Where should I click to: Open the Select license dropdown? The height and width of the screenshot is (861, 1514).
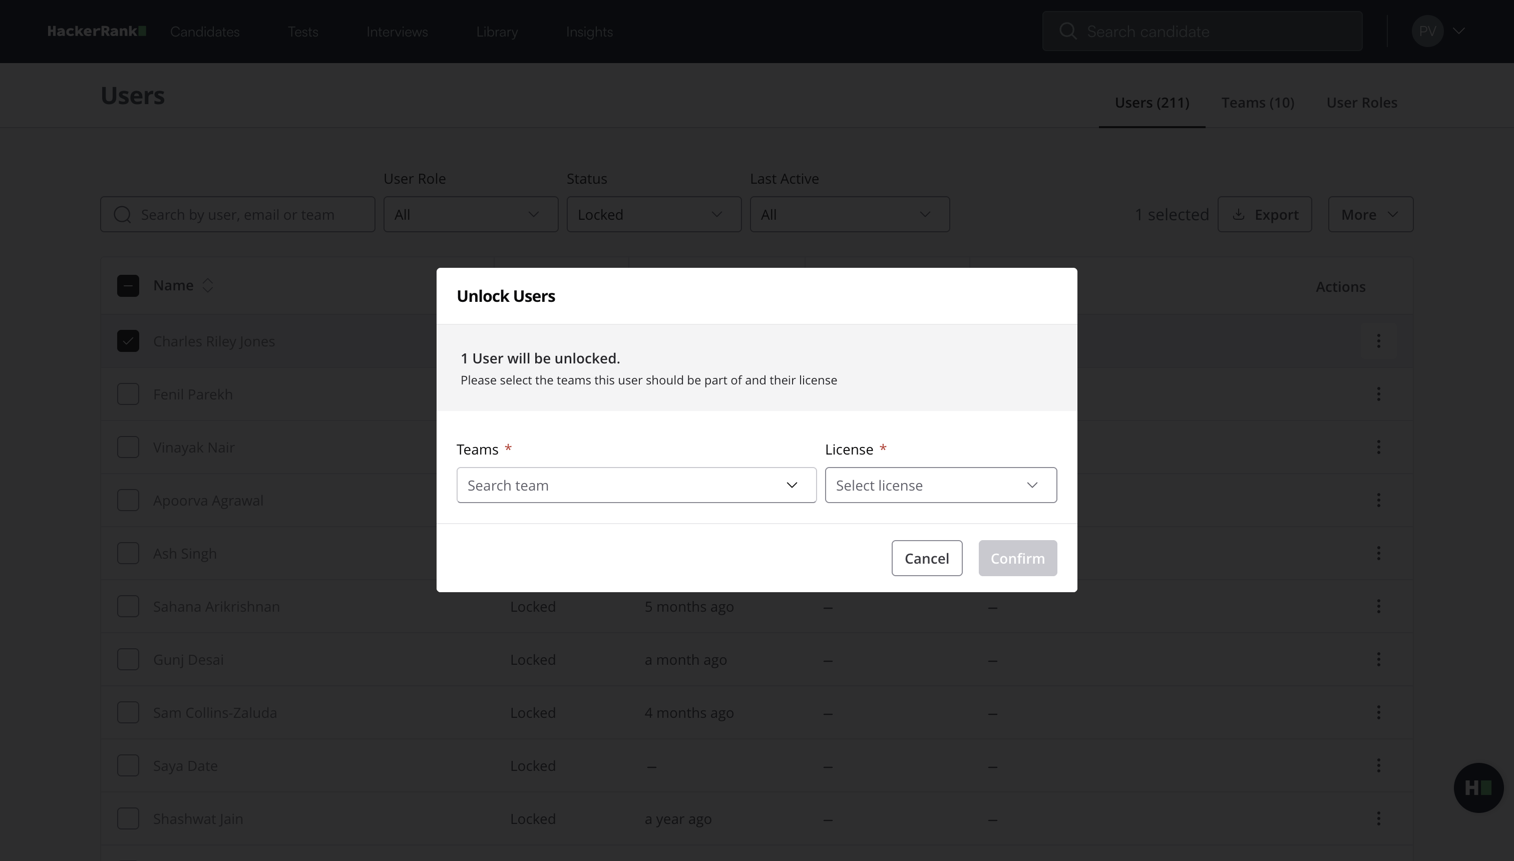click(940, 486)
